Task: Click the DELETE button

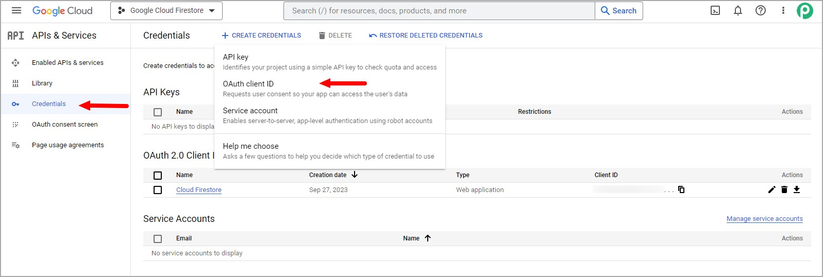Action: (x=335, y=36)
